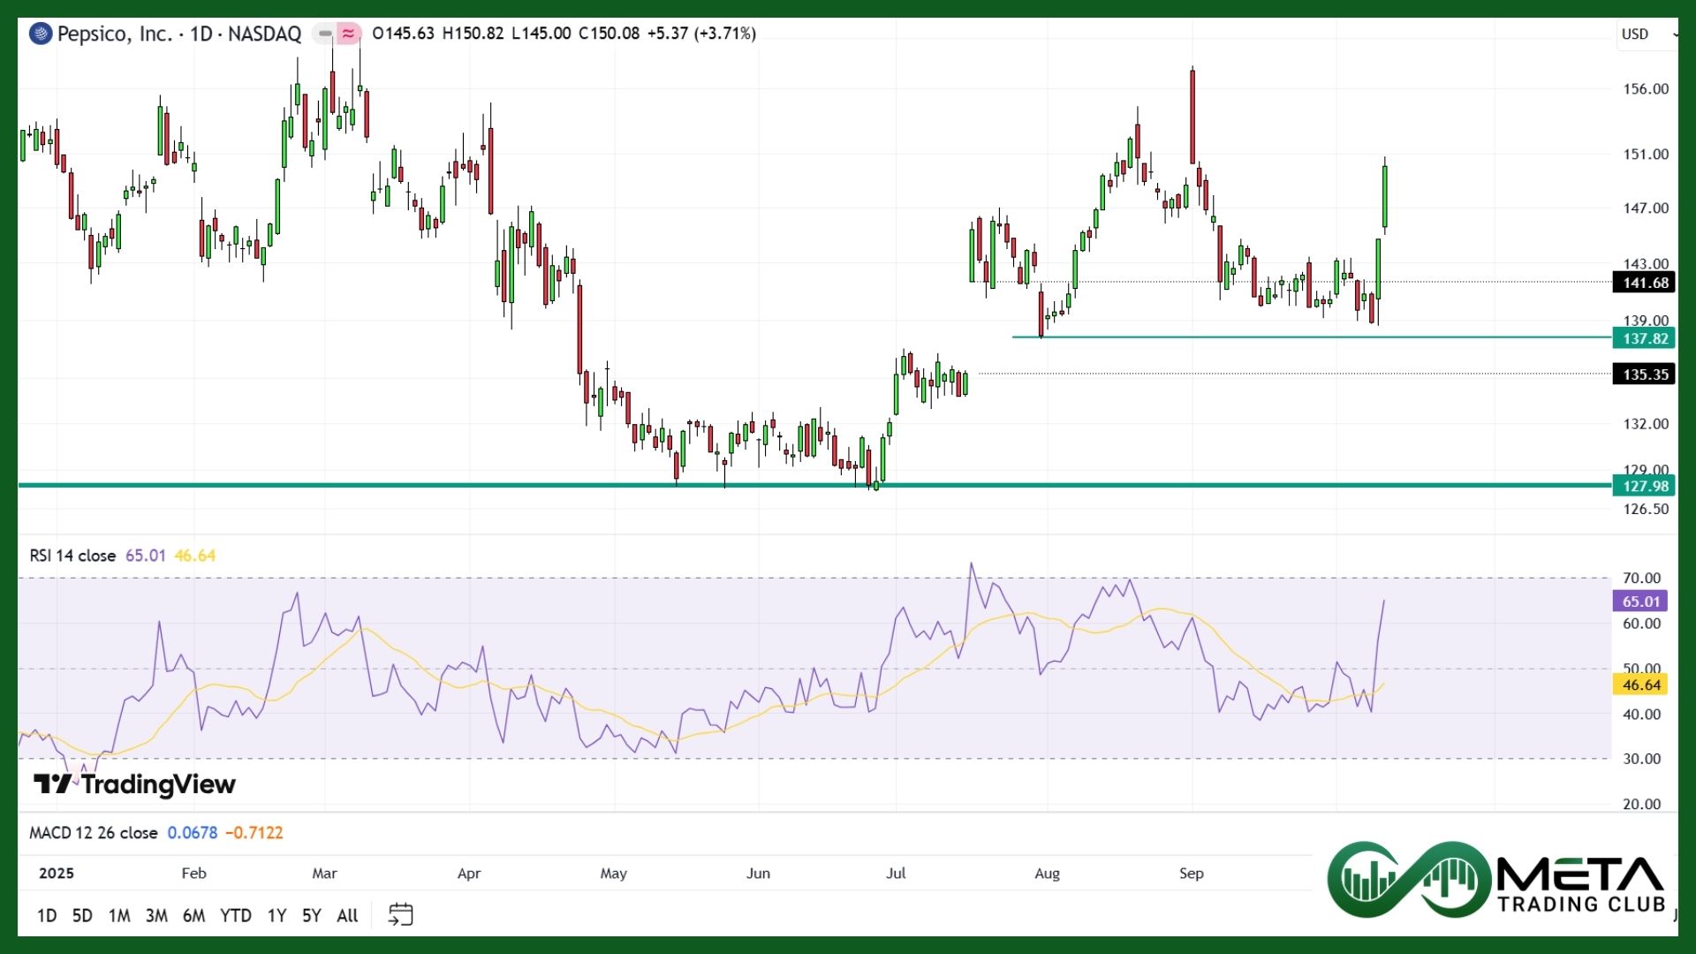The width and height of the screenshot is (1696, 954).
Task: Click the 137.82 green line price label
Action: (x=1644, y=338)
